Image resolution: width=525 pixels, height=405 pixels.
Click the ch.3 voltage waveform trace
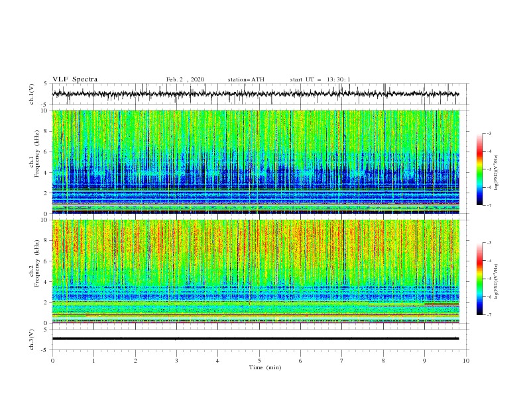click(255, 339)
